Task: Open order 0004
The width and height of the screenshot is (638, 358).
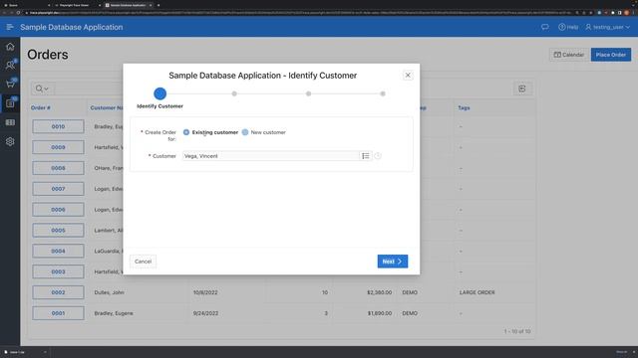Action: point(58,251)
